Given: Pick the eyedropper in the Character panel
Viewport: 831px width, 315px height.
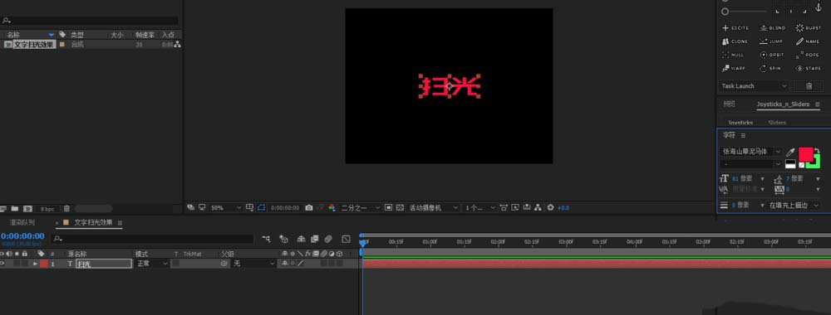Looking at the screenshot, I should [x=790, y=153].
